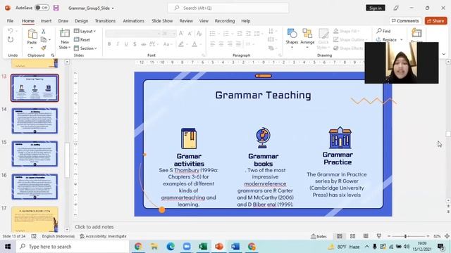Click the Sign in button
Viewport: 451px width, 253px height.
(376, 8)
